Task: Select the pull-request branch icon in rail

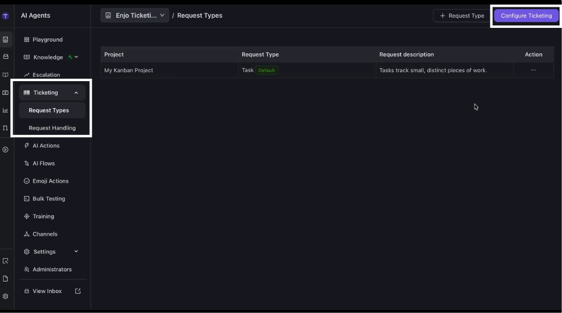Action: tap(5, 128)
